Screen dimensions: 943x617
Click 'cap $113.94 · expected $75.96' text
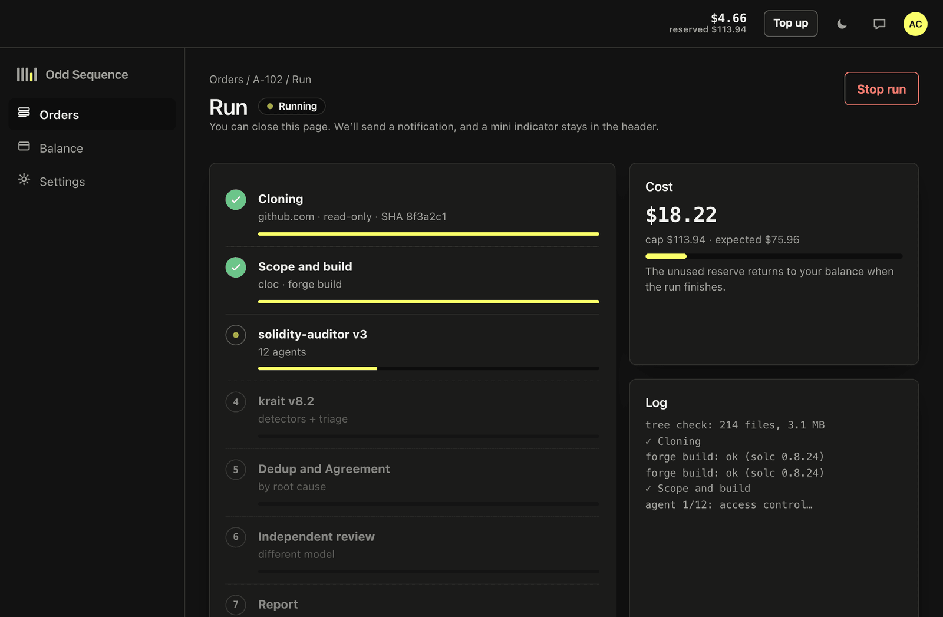tap(723, 240)
